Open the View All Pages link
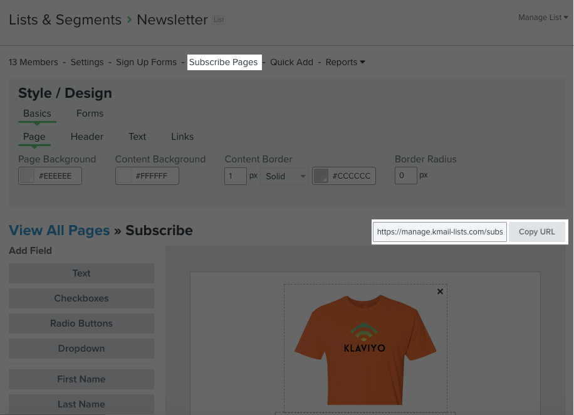The height and width of the screenshot is (415, 574). click(60, 231)
